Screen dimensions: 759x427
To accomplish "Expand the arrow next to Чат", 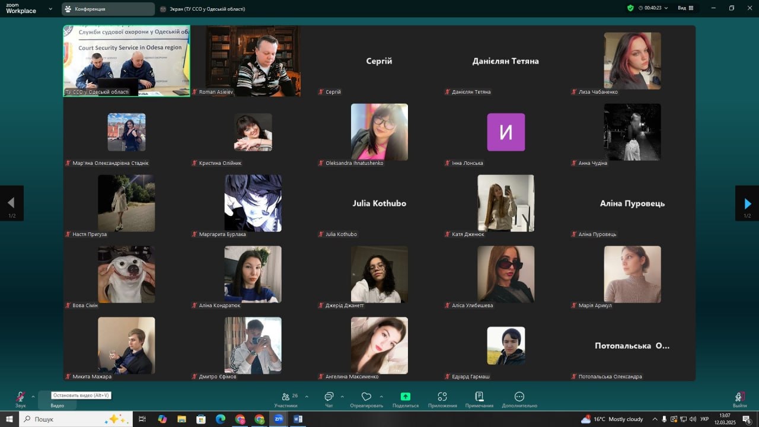I will pos(342,396).
